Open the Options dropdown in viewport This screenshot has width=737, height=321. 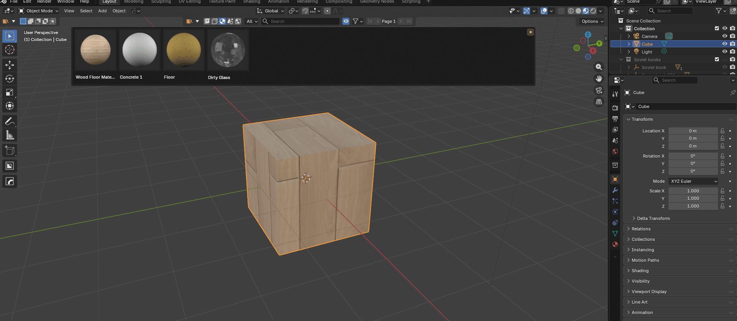click(x=592, y=21)
